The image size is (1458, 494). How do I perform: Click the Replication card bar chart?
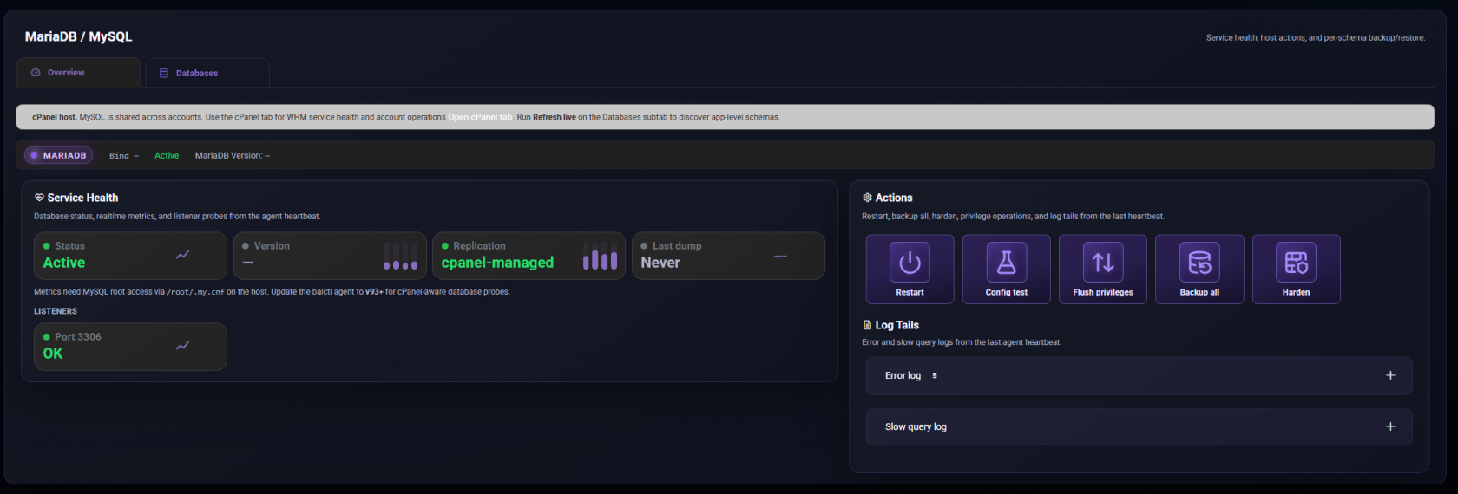[x=600, y=256]
